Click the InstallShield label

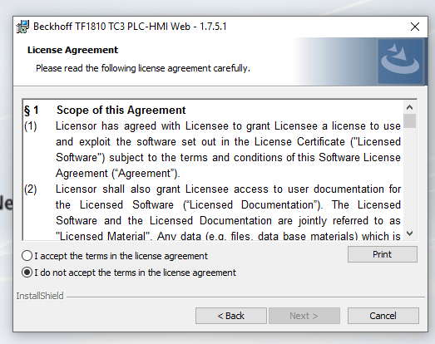40,296
